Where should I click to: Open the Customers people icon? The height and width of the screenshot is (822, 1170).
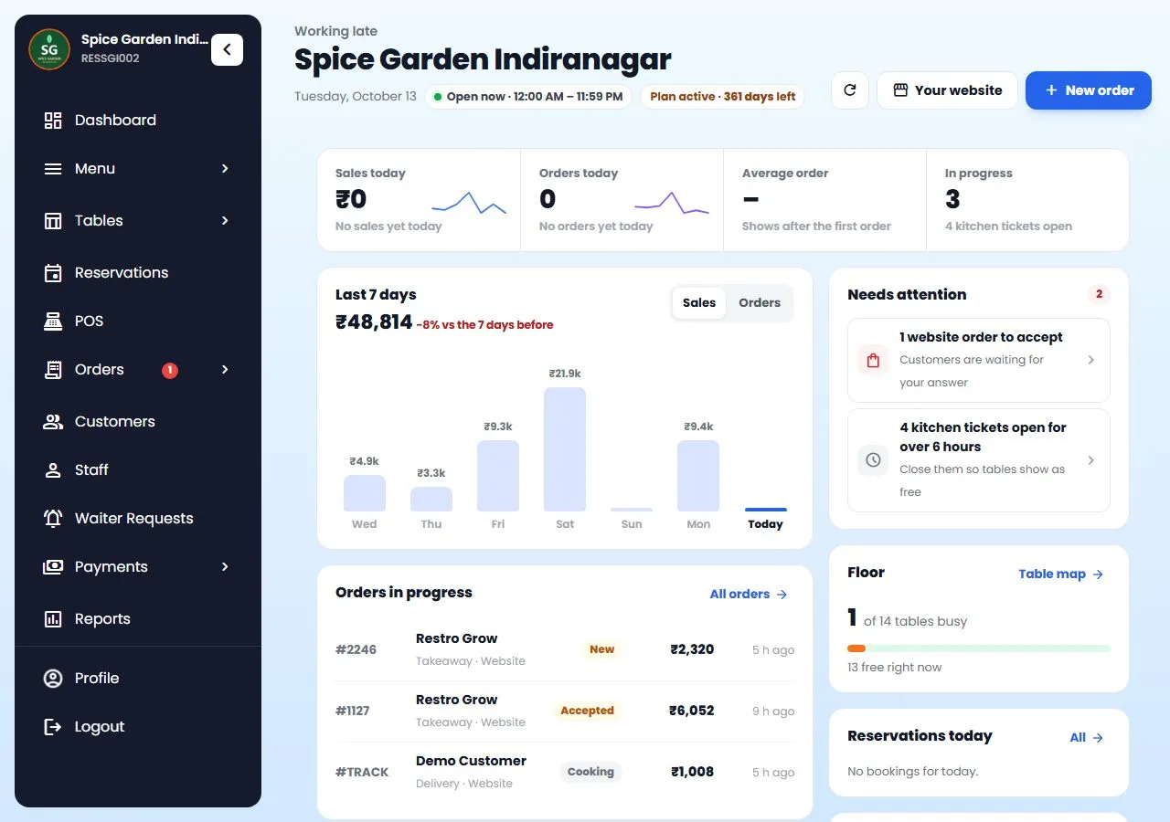(x=53, y=421)
